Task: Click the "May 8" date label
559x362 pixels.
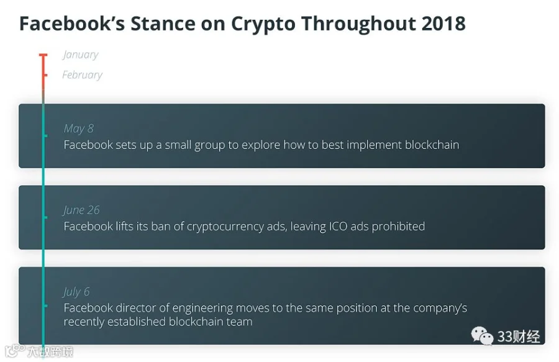Action: tap(78, 129)
